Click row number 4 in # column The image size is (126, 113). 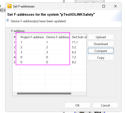point(14,57)
